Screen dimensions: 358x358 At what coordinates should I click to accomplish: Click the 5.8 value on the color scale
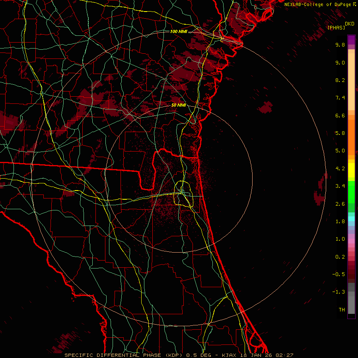[340, 133]
